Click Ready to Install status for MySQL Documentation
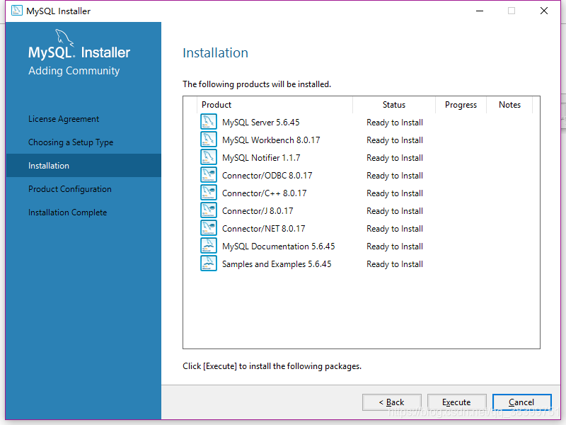This screenshot has width=566, height=425. point(395,246)
